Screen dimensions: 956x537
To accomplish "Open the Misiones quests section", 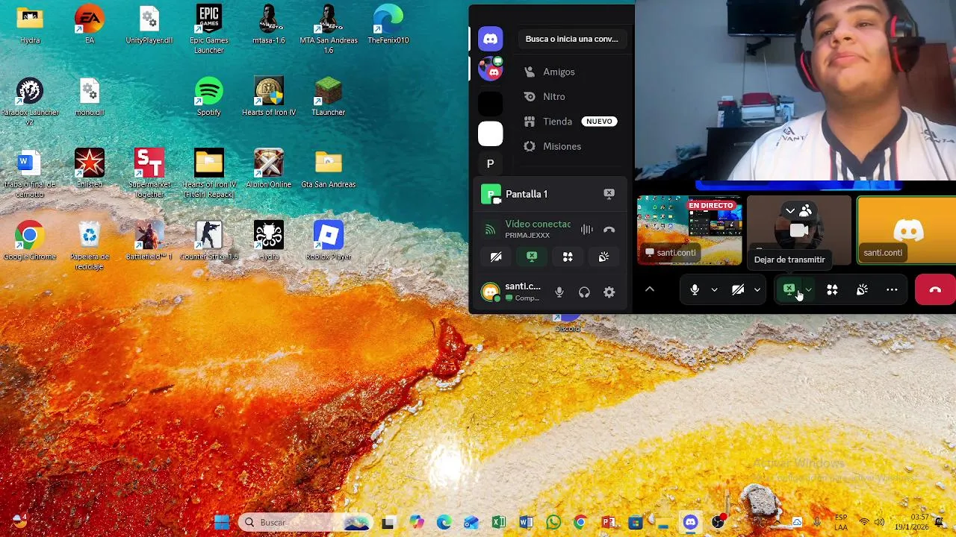I will pos(562,146).
